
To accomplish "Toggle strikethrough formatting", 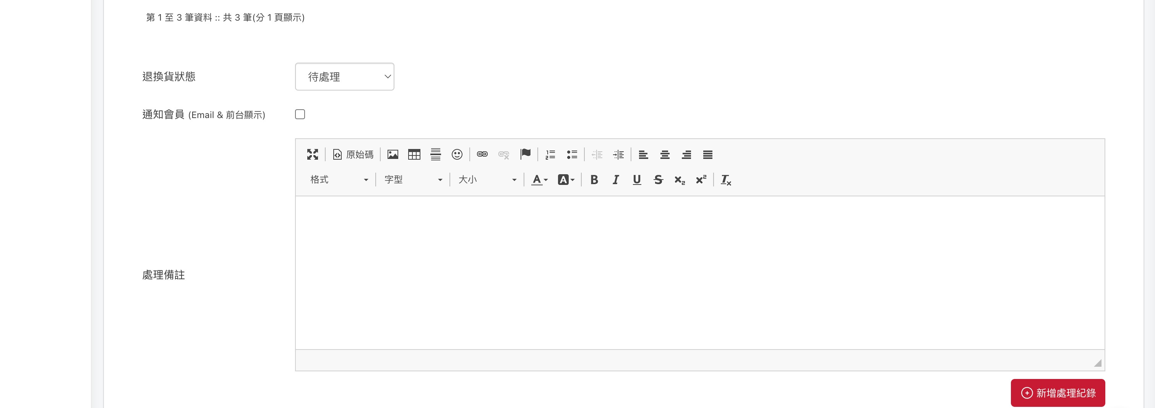I will pos(658,180).
